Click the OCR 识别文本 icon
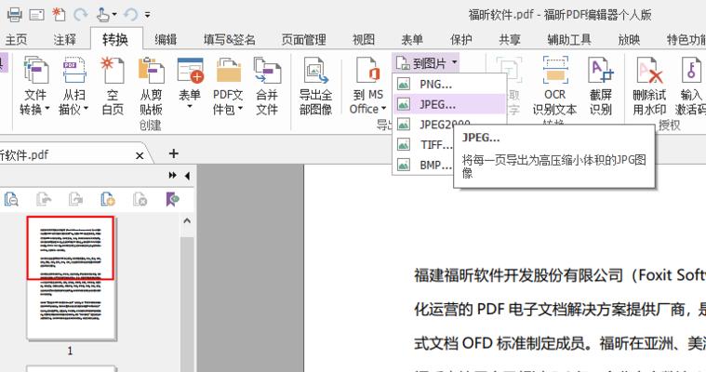Screen dimensions: 706x372 (x=554, y=86)
